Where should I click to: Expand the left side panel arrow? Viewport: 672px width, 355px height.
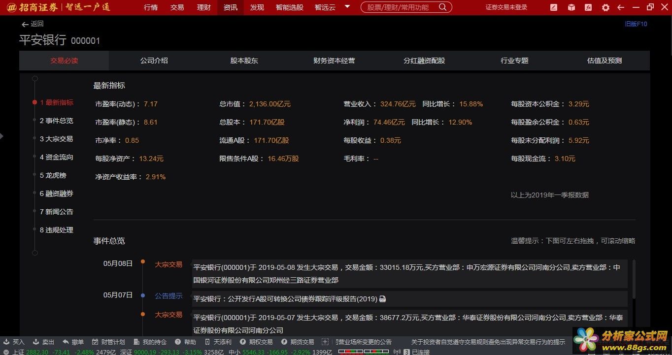point(1,136)
